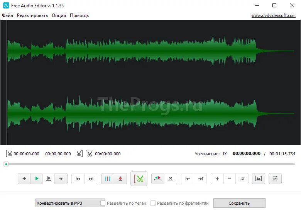Click the playback position slider handle
301x214 pixels.
pyautogui.click(x=6, y=164)
